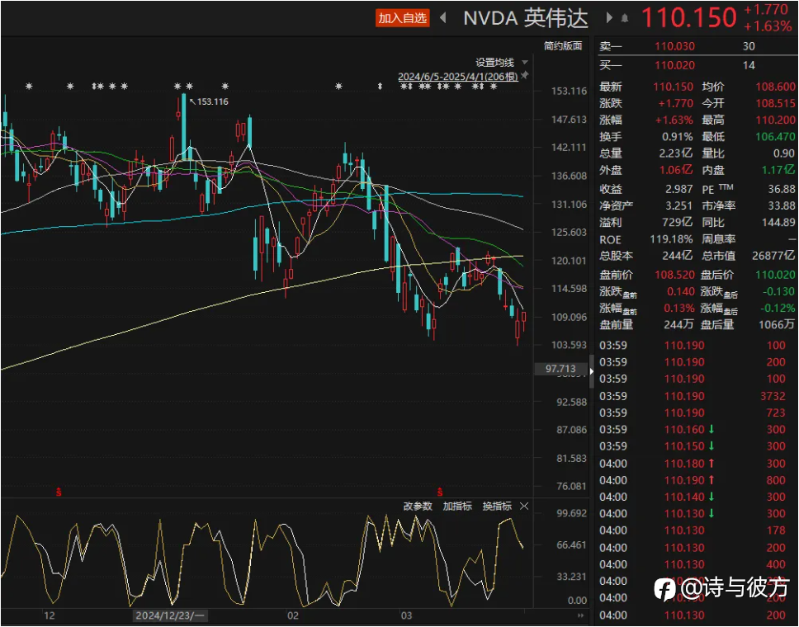Image resolution: width=799 pixels, height=627 pixels.
Task: Click the 均价 value 108.600
Action: click(x=776, y=87)
